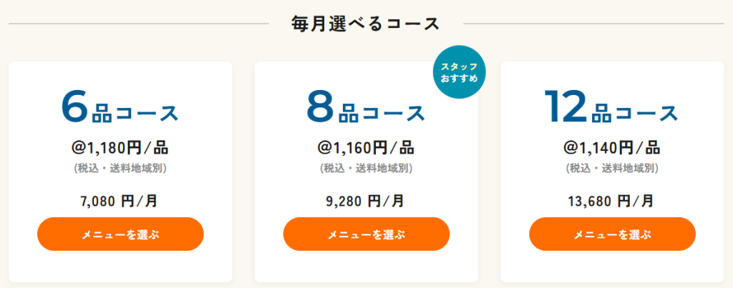Click the 毎月選べるコース section heading
The width and height of the screenshot is (733, 288).
(x=366, y=24)
